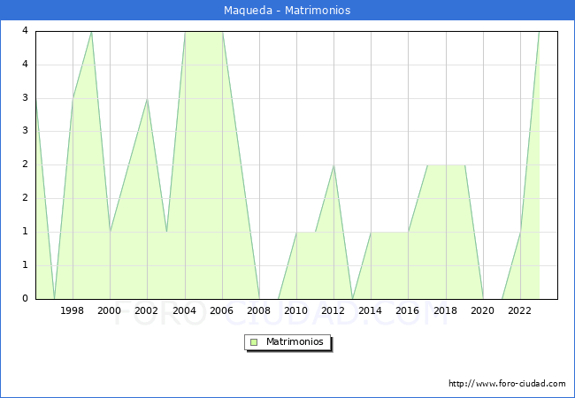Click the 1999 peak data point
The image size is (575, 398).
pos(91,32)
